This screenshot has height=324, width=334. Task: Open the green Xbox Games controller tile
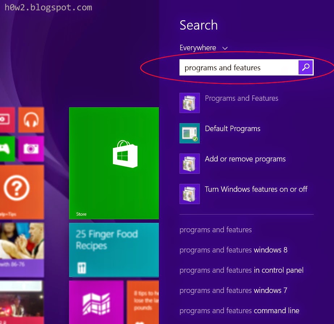pyautogui.click(x=8, y=149)
